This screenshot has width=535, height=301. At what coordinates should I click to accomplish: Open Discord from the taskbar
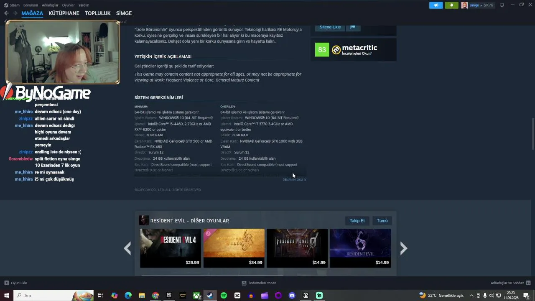[292, 296]
